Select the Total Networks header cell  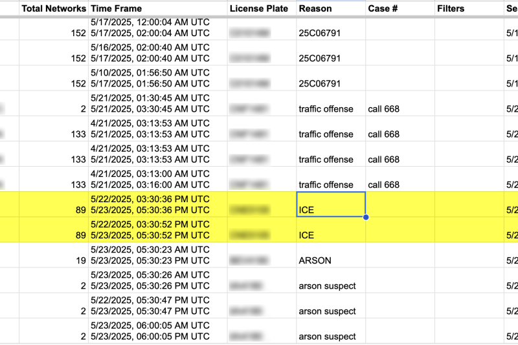[54, 8]
